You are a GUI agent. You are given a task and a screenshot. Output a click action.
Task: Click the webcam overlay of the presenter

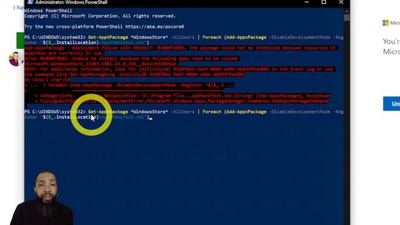pyautogui.click(x=42, y=198)
